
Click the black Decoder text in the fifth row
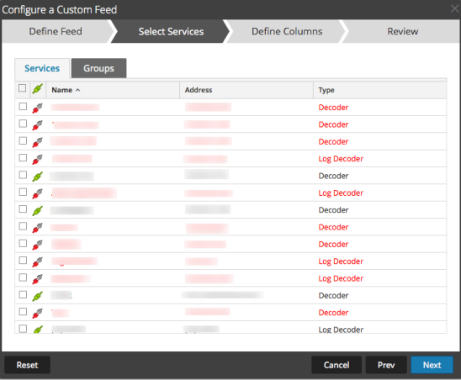pyautogui.click(x=333, y=176)
